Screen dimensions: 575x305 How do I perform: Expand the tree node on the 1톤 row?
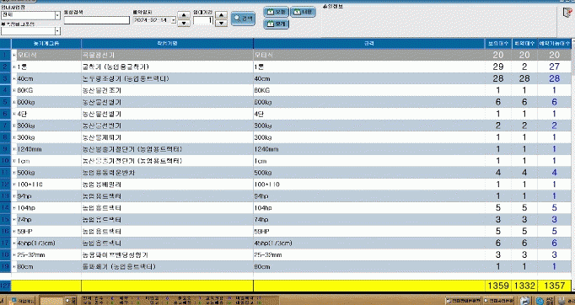[14, 67]
